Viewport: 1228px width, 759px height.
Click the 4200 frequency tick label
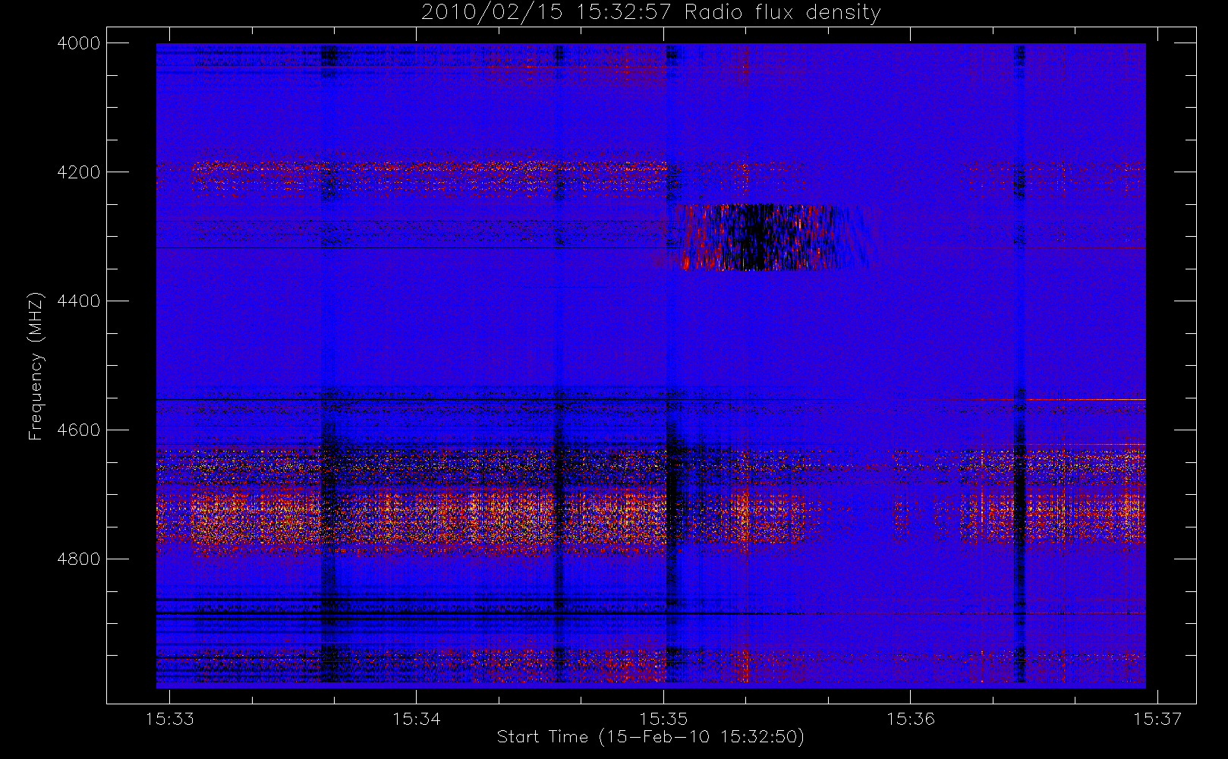pyautogui.click(x=78, y=172)
